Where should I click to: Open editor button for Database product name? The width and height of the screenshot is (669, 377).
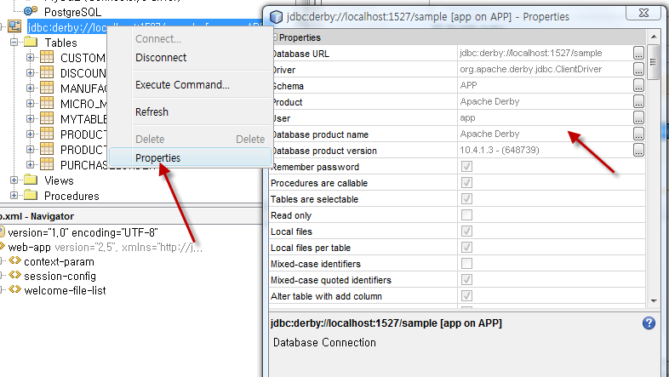638,134
